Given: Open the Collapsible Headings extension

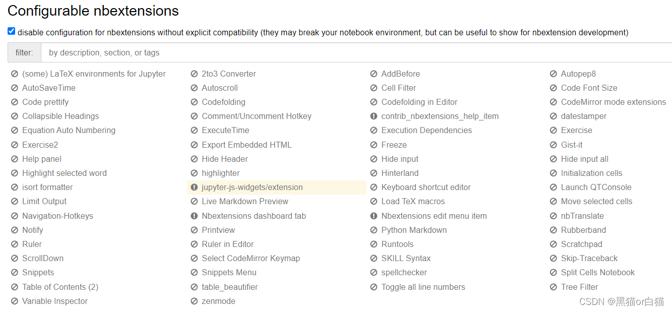Looking at the screenshot, I should (x=60, y=116).
